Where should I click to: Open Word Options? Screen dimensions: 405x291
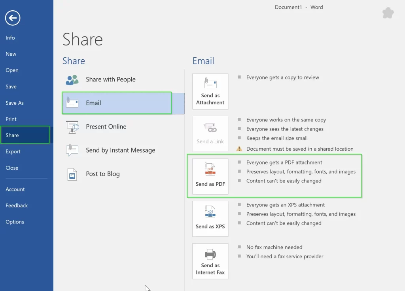pos(15,221)
